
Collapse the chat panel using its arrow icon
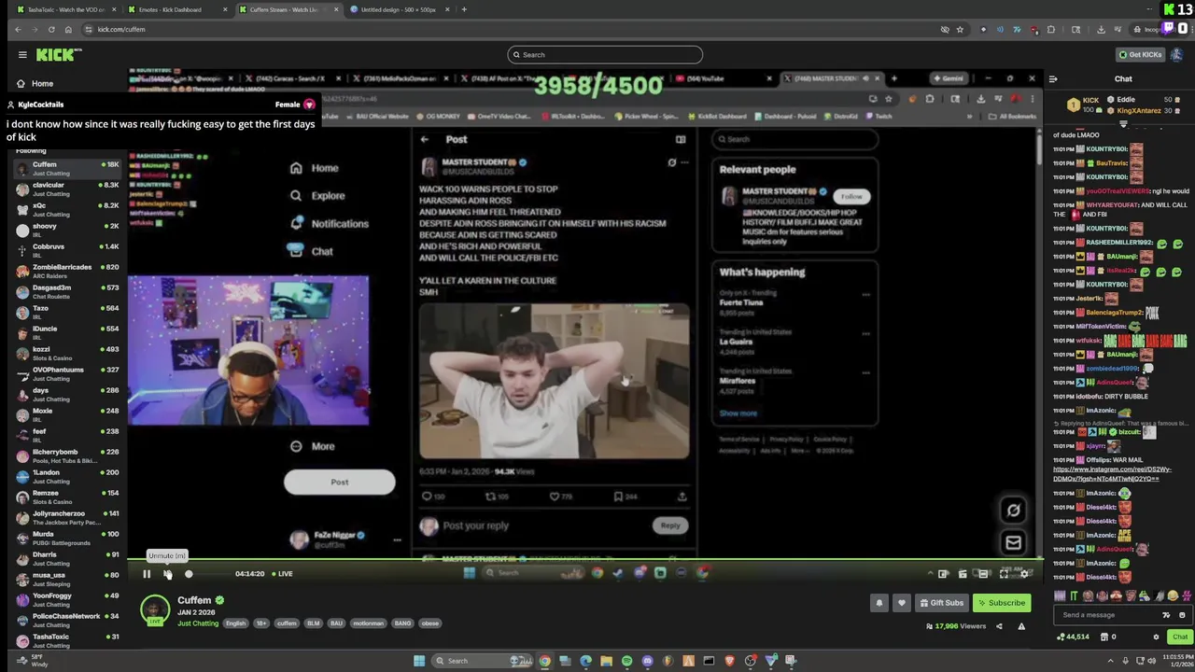pos(1053,79)
